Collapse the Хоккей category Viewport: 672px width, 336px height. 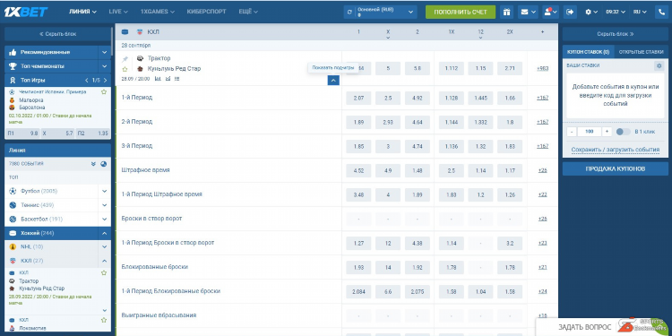(x=58, y=233)
